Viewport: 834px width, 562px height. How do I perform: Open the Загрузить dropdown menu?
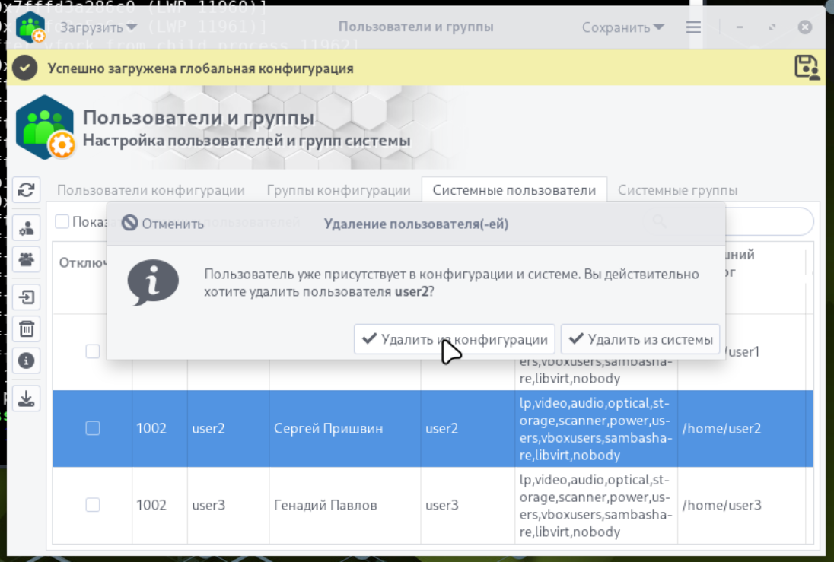98,27
